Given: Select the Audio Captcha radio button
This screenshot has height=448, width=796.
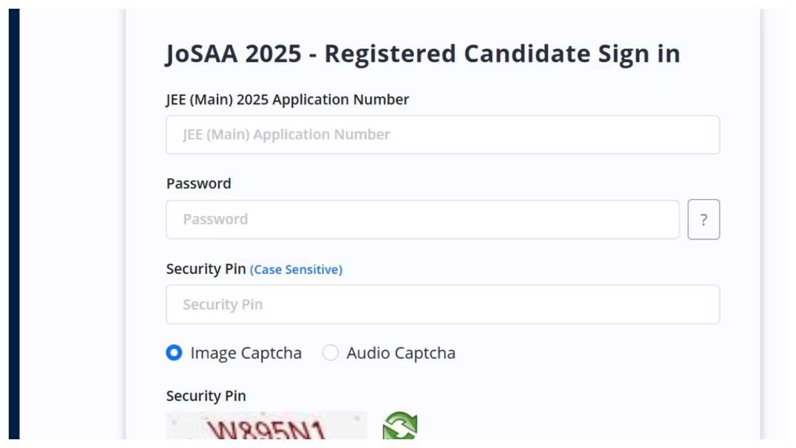Looking at the screenshot, I should click(x=330, y=353).
